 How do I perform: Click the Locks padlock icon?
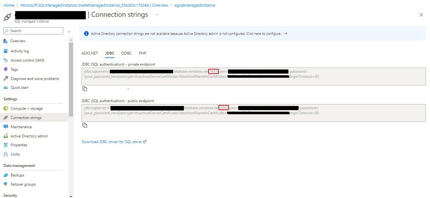tap(5, 154)
